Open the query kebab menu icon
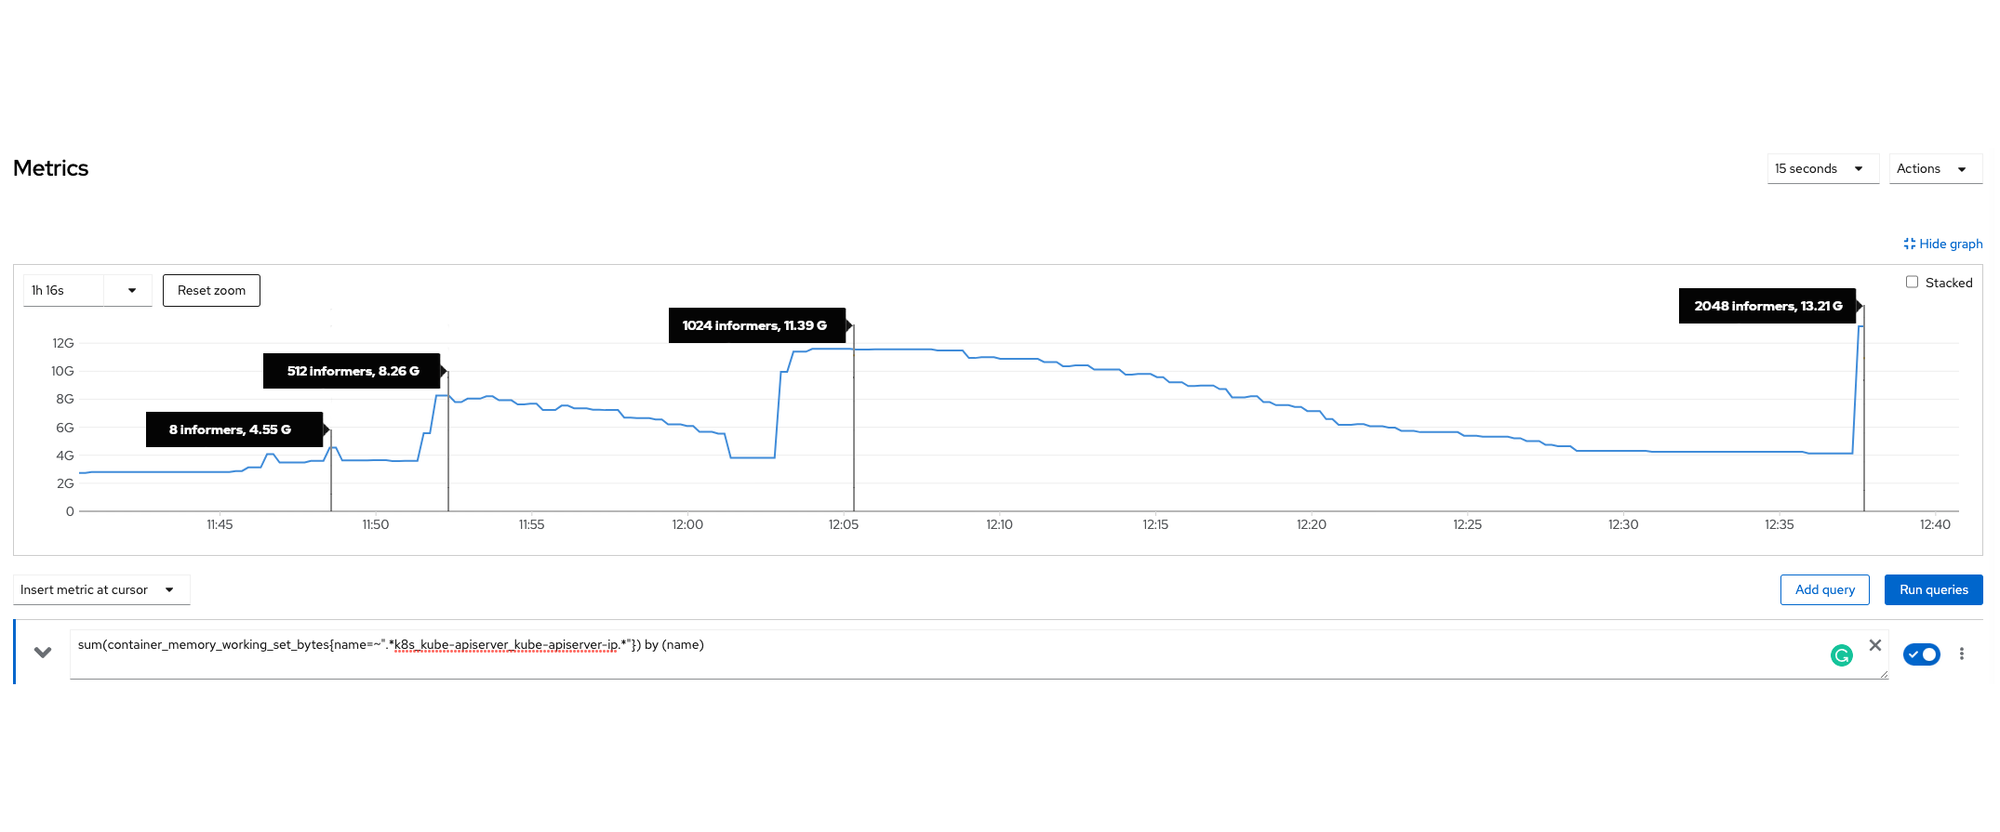The height and width of the screenshot is (832, 2000). point(1962,654)
